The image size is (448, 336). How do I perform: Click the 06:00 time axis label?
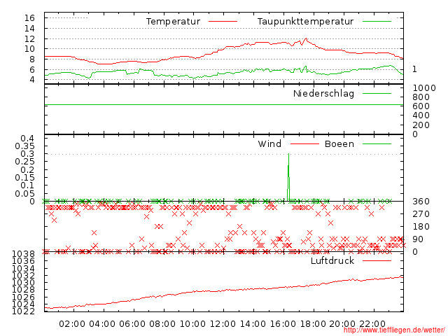132,324
